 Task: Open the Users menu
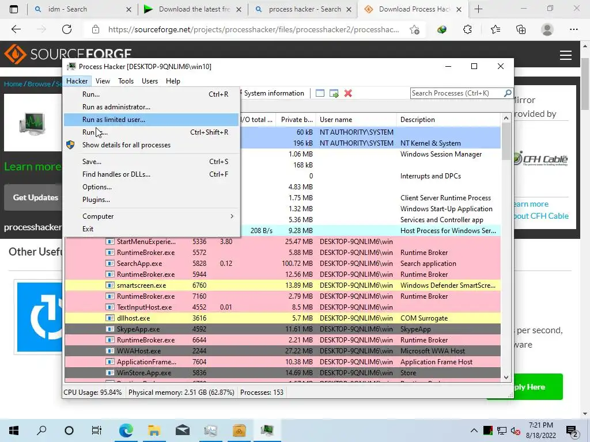coord(149,81)
